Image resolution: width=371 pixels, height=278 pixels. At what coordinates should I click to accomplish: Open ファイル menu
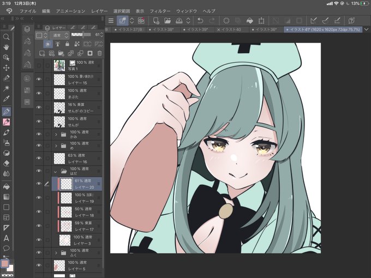28,11
